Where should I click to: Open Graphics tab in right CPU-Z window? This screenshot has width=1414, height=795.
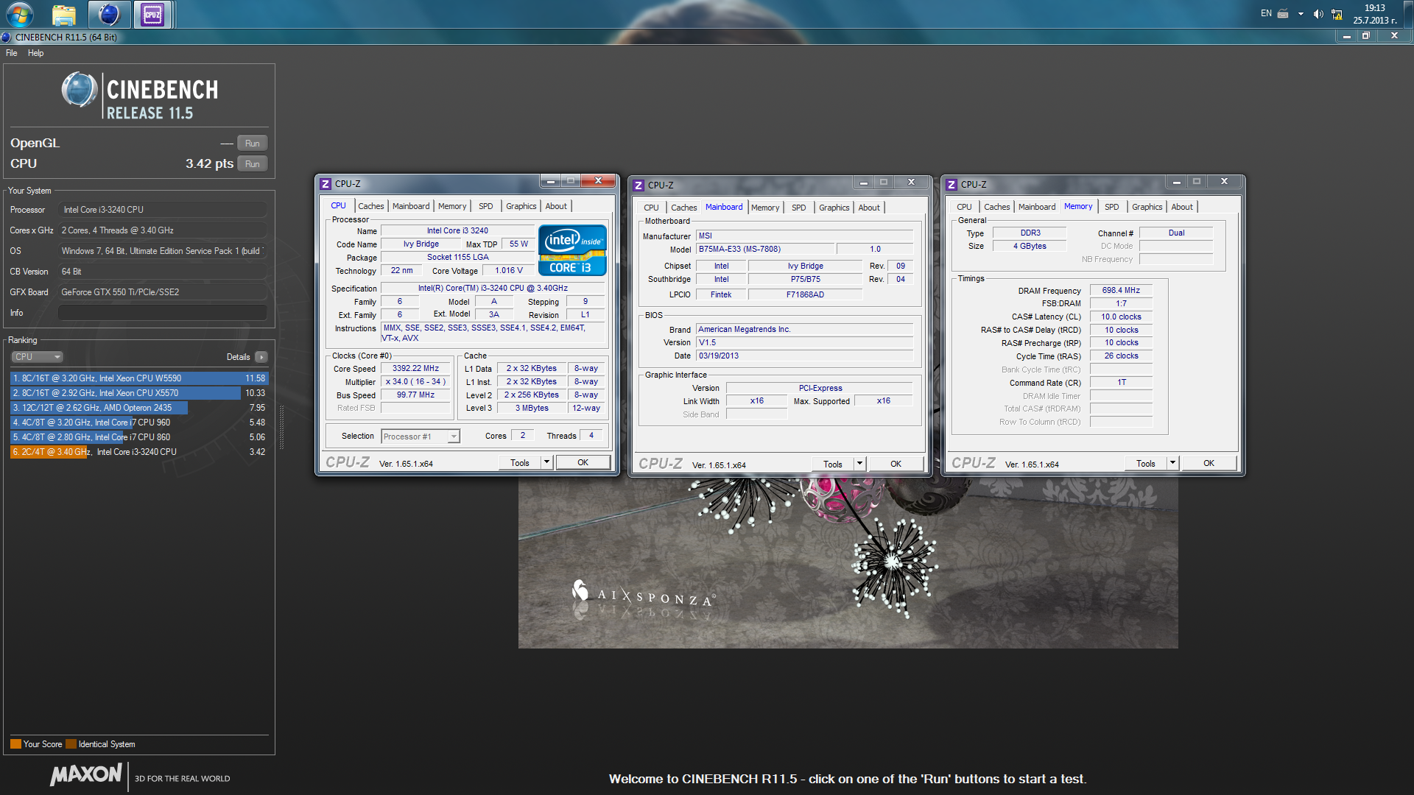pos(1147,207)
